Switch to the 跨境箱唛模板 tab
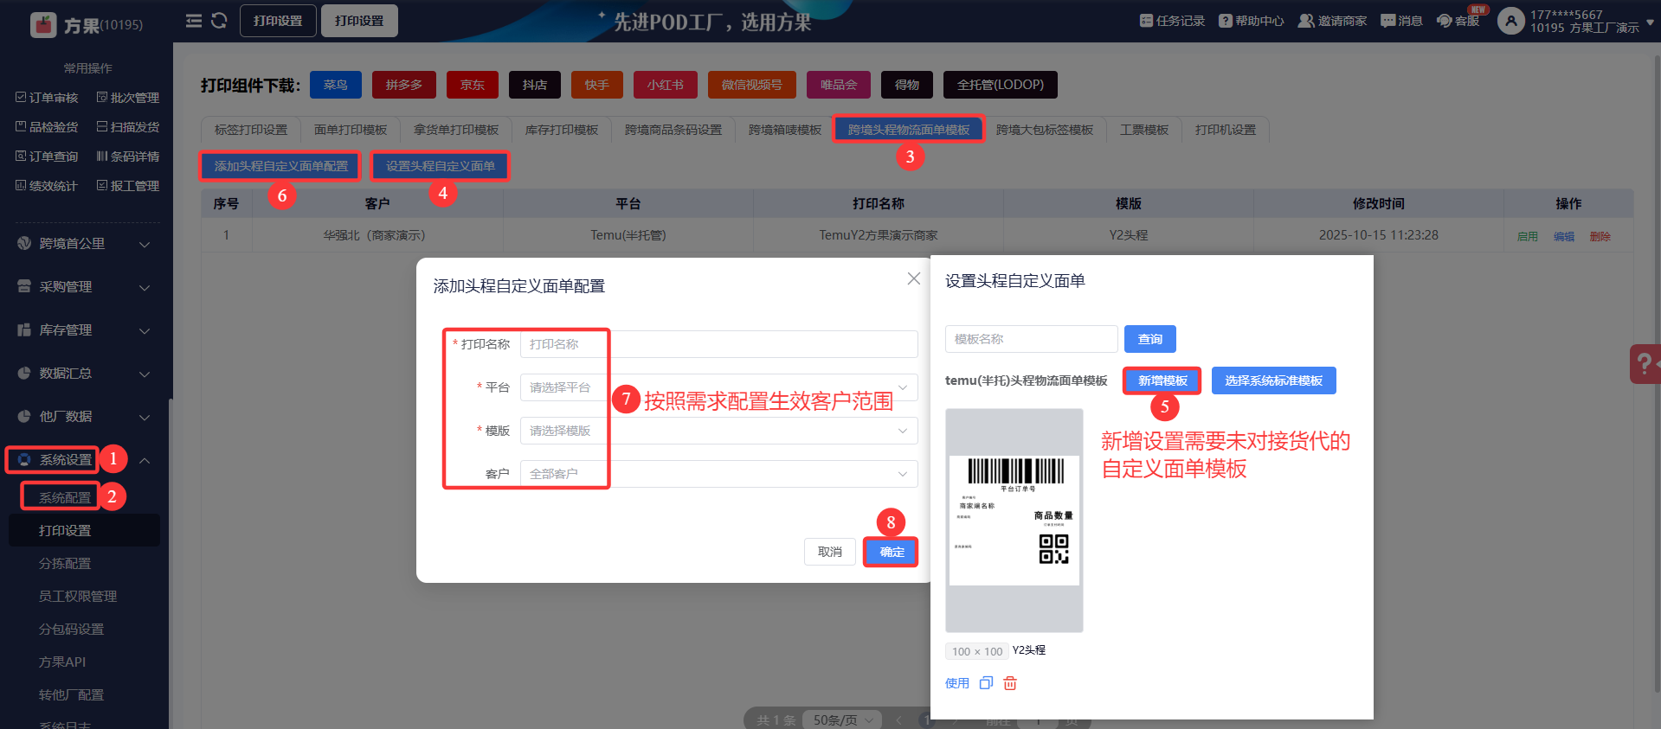Screen dimensions: 1661x729 (785, 130)
